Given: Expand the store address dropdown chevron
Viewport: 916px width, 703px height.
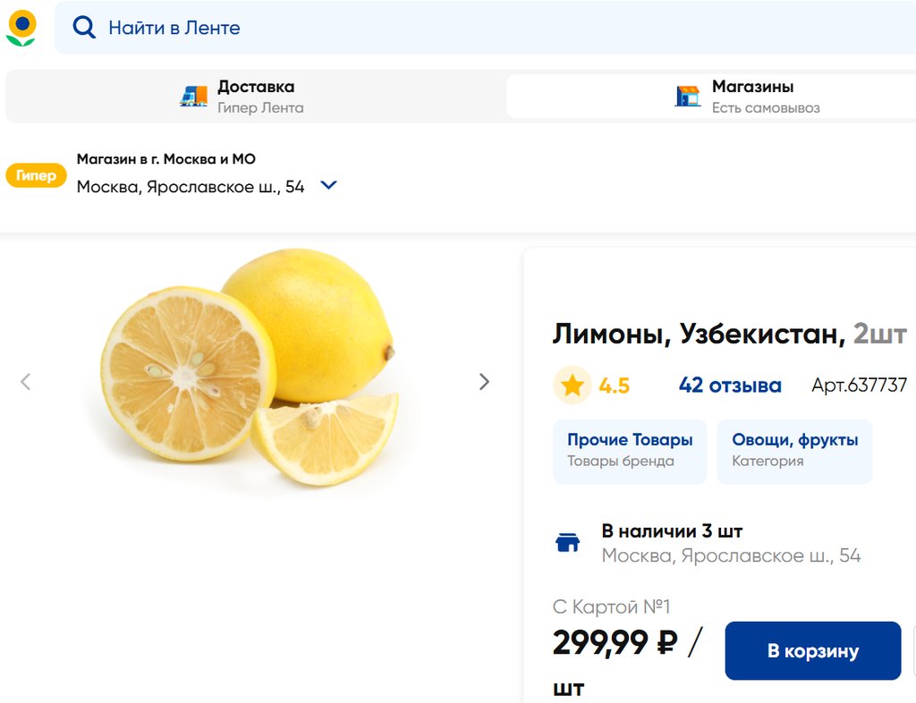Looking at the screenshot, I should tap(328, 186).
